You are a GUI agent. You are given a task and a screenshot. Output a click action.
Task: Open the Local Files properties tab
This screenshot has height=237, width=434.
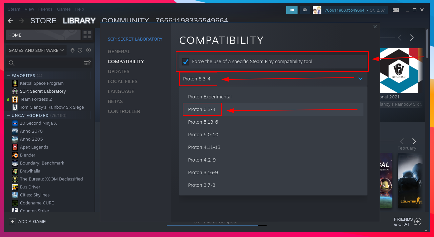click(x=122, y=81)
